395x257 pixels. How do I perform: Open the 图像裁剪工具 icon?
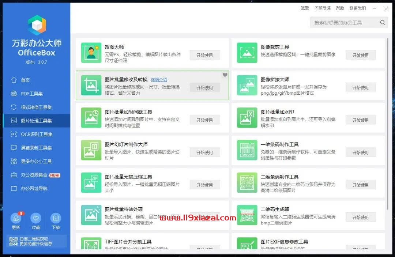[247, 53]
